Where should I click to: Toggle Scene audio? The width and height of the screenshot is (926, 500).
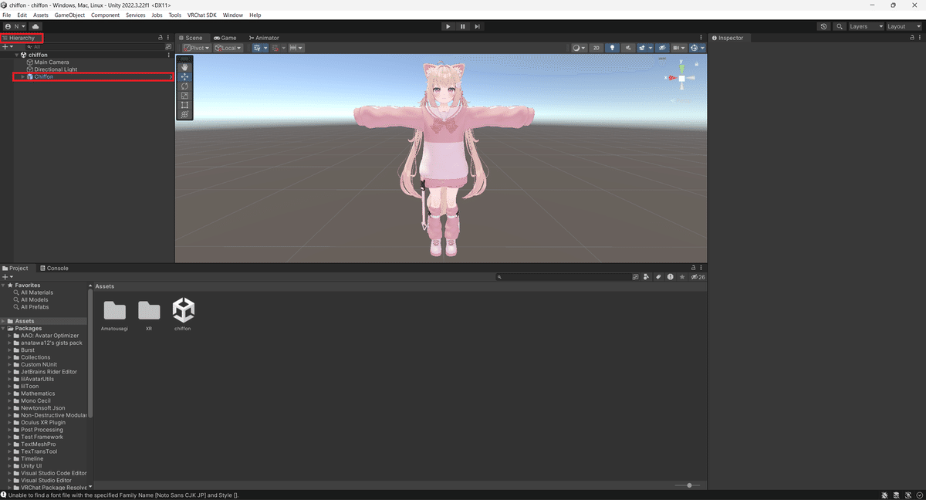pyautogui.click(x=629, y=48)
